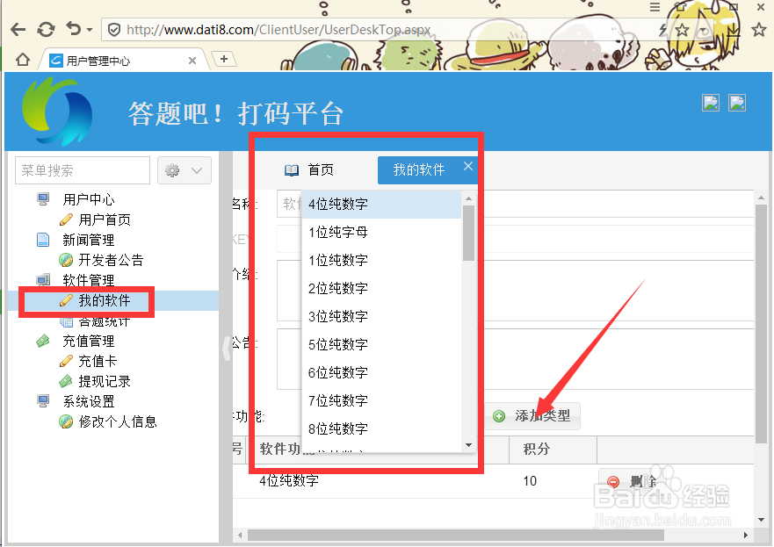Open the gear settings dropdown
This screenshot has height=547, width=774.
point(184,170)
